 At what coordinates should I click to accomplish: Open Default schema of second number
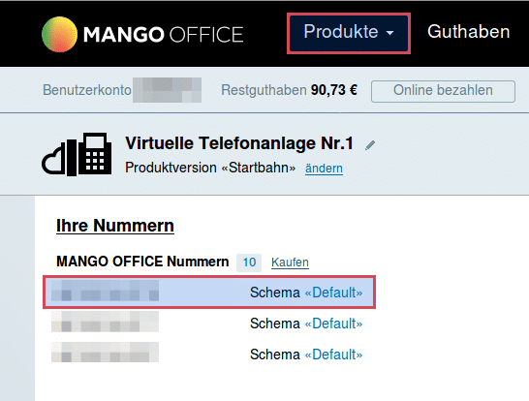333,324
